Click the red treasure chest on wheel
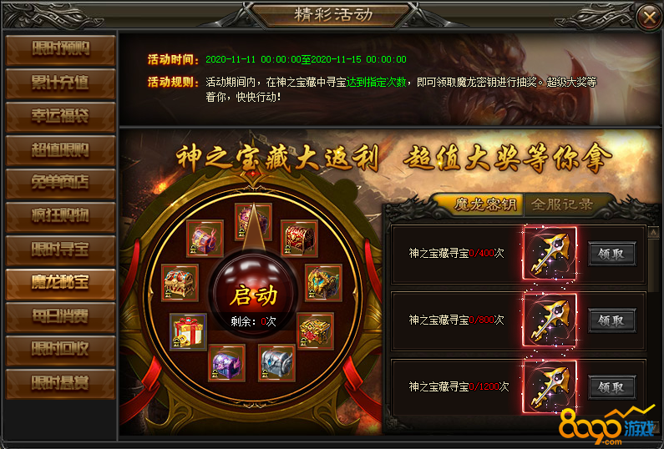664x449 pixels. 299,239
